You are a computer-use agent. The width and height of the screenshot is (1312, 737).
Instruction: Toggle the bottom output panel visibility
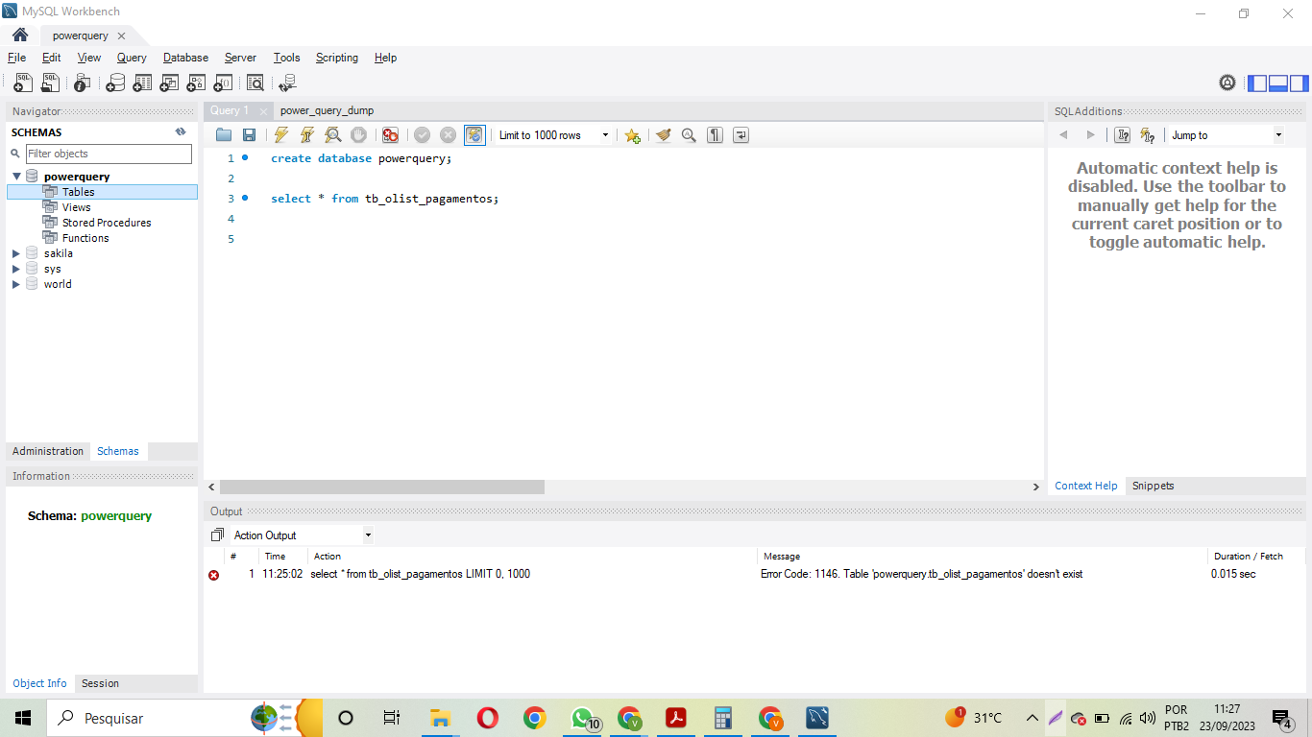tap(1278, 83)
